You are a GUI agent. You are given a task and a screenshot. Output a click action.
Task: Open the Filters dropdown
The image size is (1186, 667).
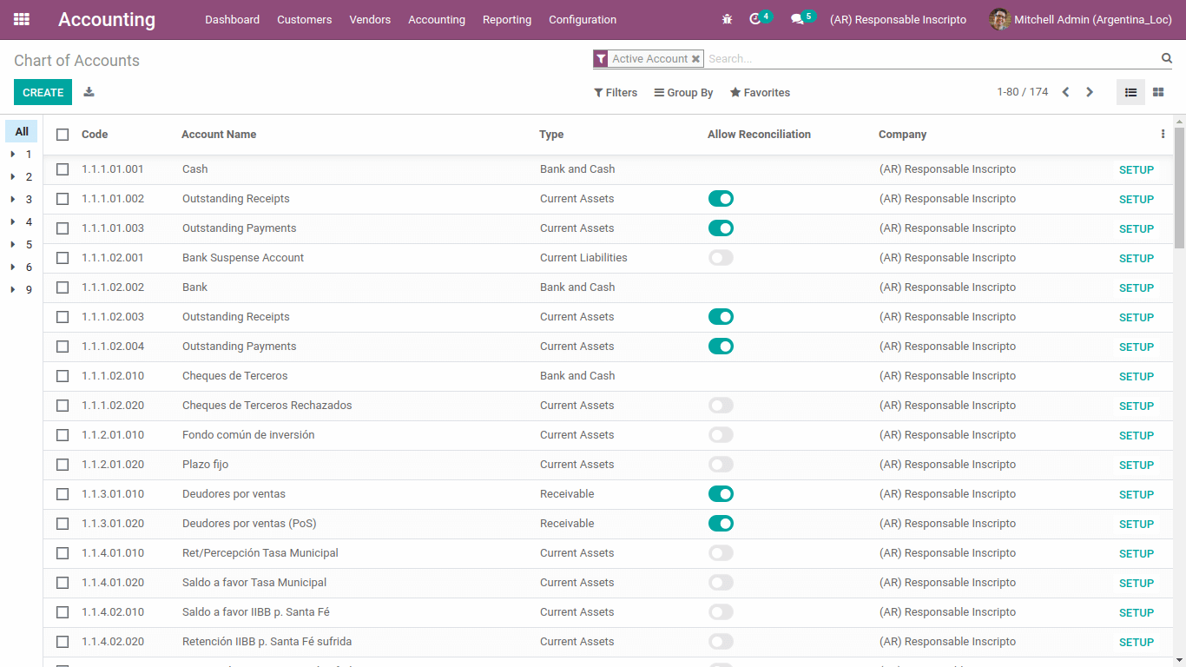point(616,93)
